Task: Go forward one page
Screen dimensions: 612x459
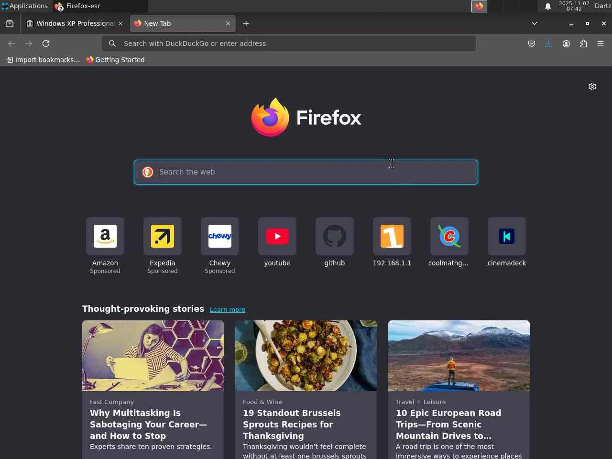Action: click(29, 44)
